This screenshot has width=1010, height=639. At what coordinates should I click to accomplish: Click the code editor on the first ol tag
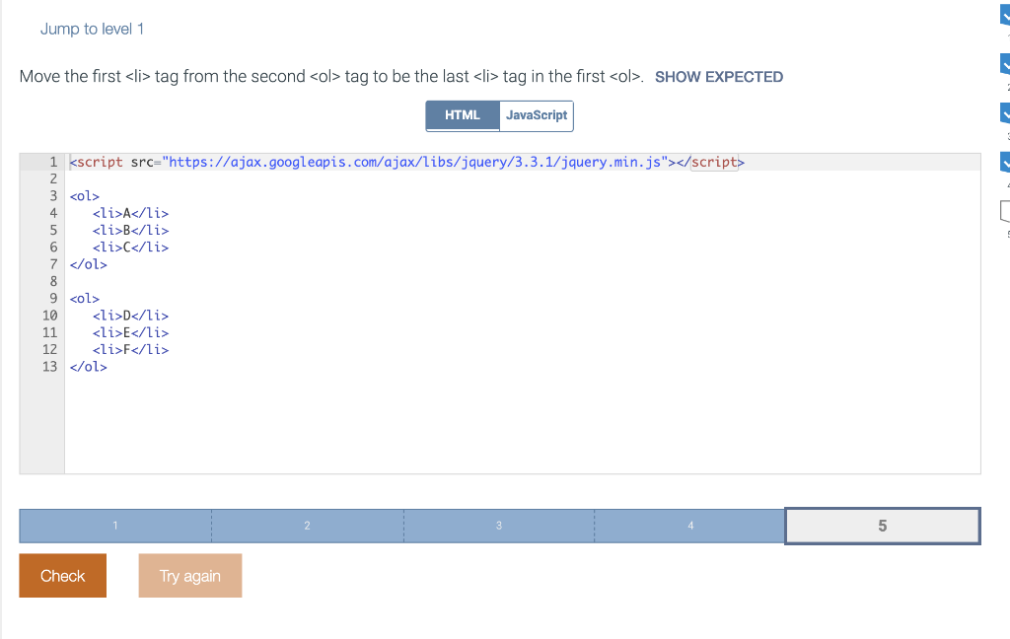coord(84,195)
